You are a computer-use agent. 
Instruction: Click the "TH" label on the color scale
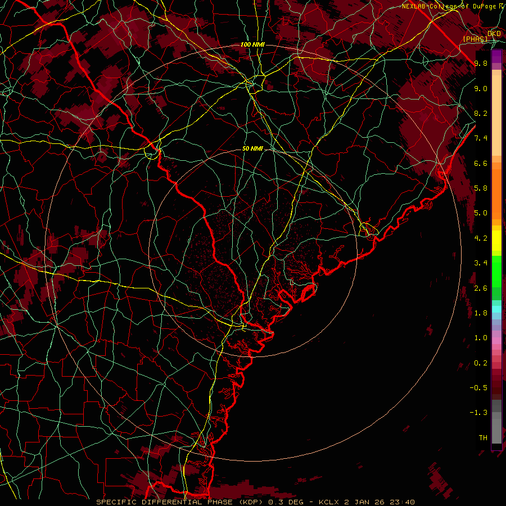[483, 438]
